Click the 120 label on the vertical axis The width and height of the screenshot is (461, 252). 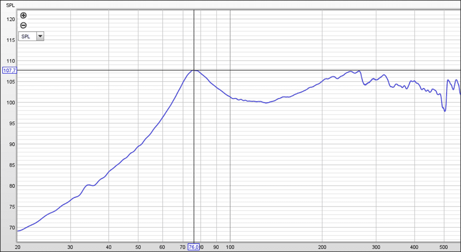[11, 19]
